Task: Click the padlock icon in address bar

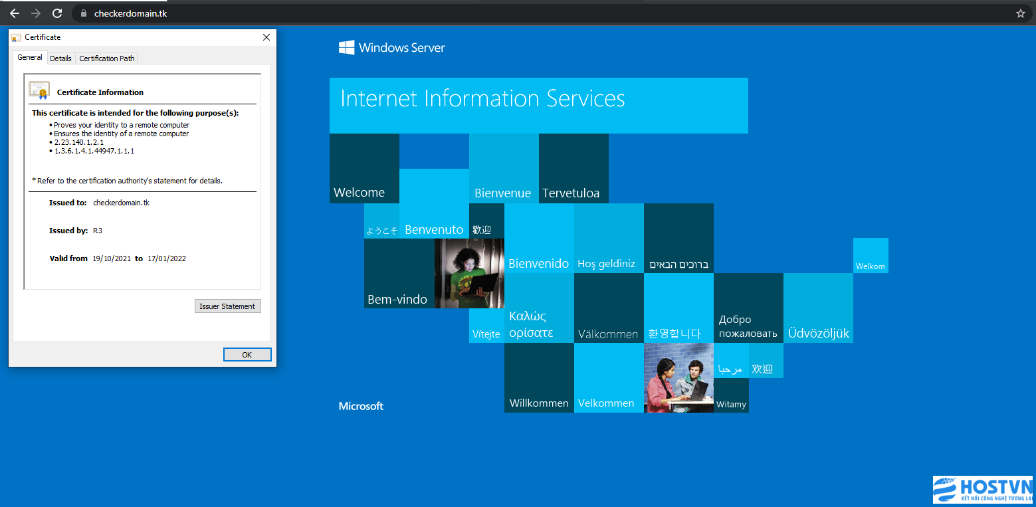Action: 83,13
